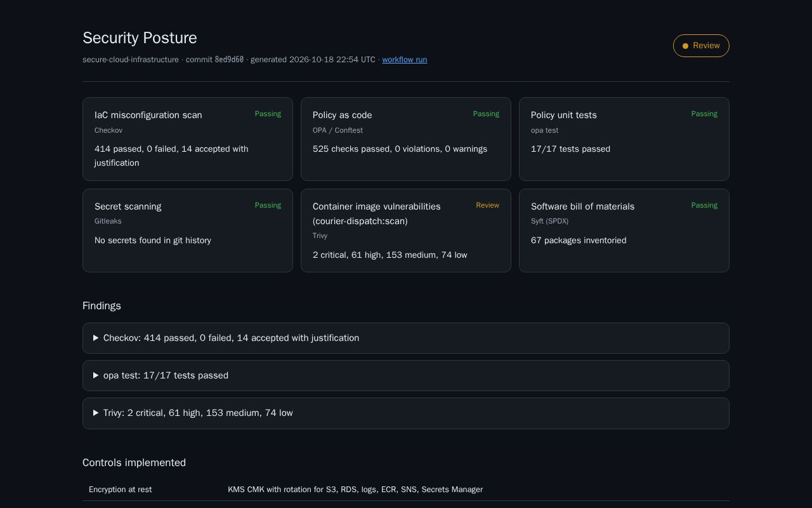Click the Software bill of materials title

583,206
